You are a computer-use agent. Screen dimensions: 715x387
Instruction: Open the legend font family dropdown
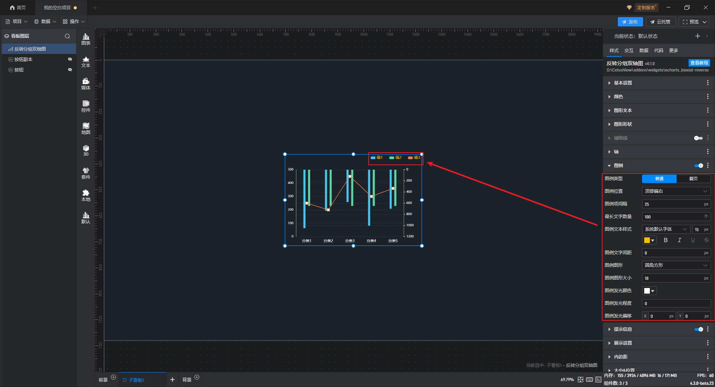click(x=666, y=229)
